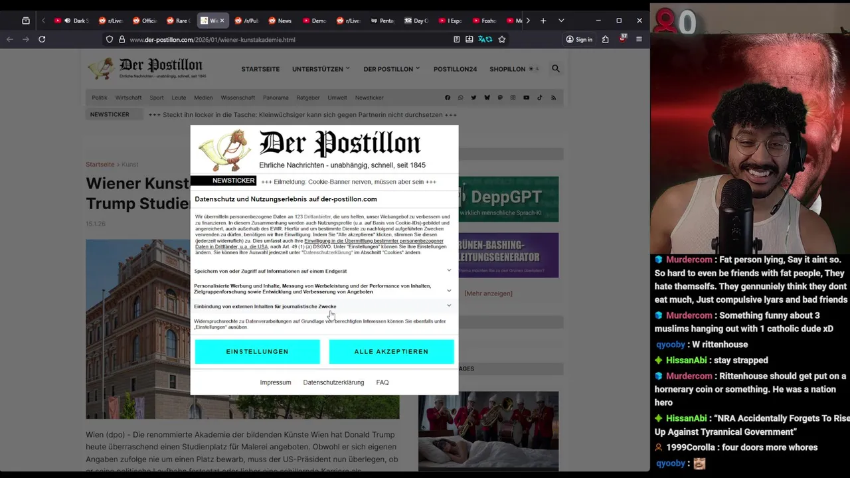Select Panorama category

click(x=276, y=98)
